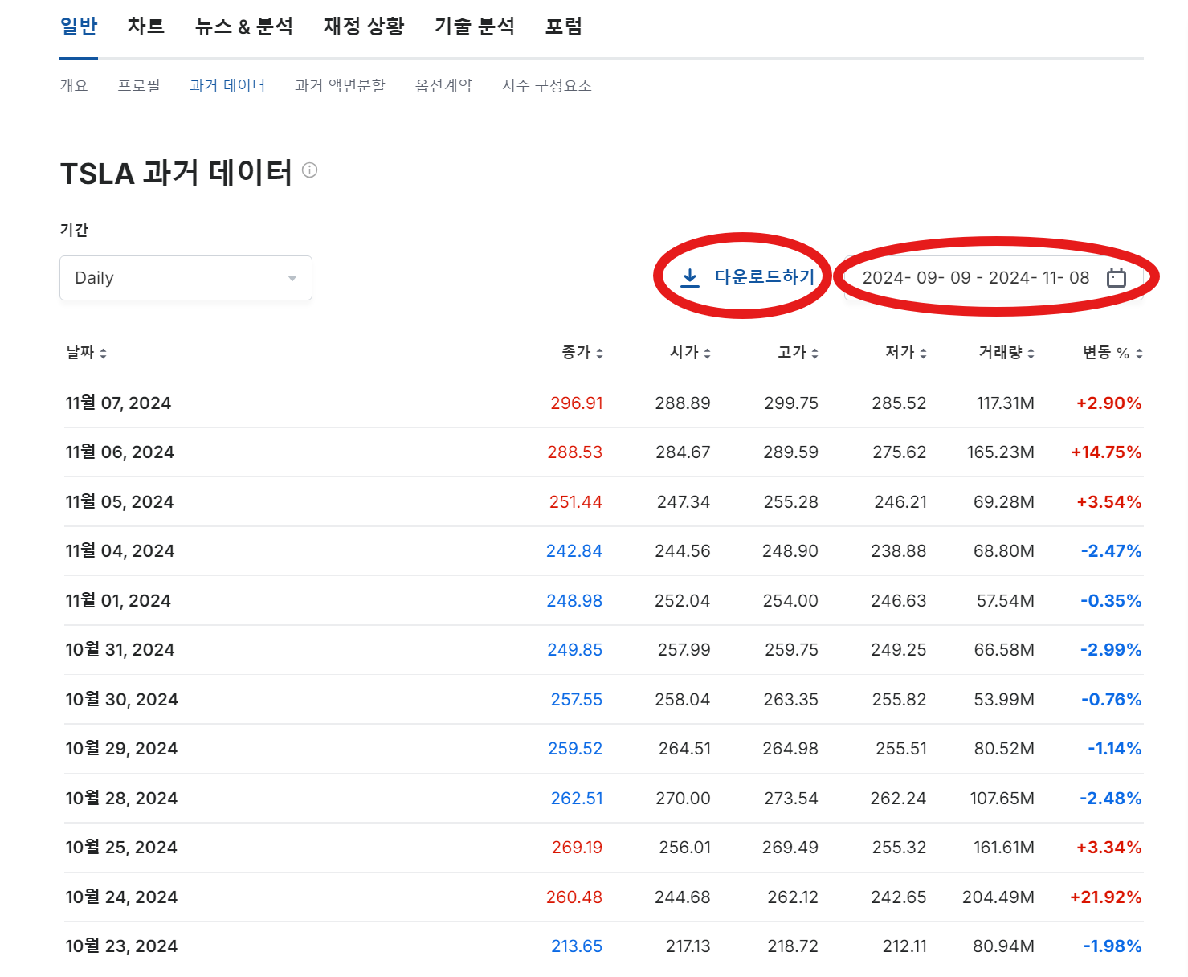Image resolution: width=1188 pixels, height=977 pixels.
Task: Select the 일반 main tab
Action: point(79,27)
